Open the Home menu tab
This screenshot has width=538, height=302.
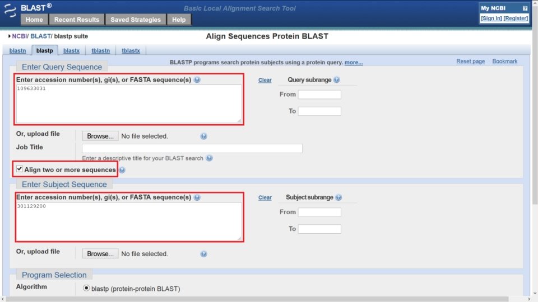(x=34, y=20)
